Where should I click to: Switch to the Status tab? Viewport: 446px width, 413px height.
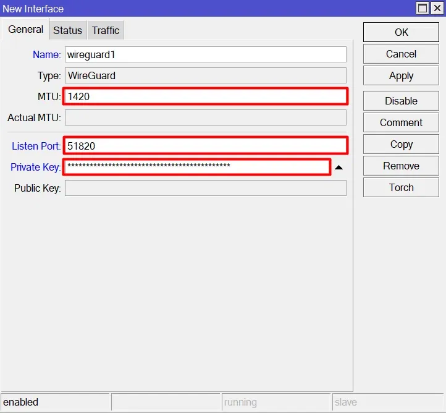67,30
